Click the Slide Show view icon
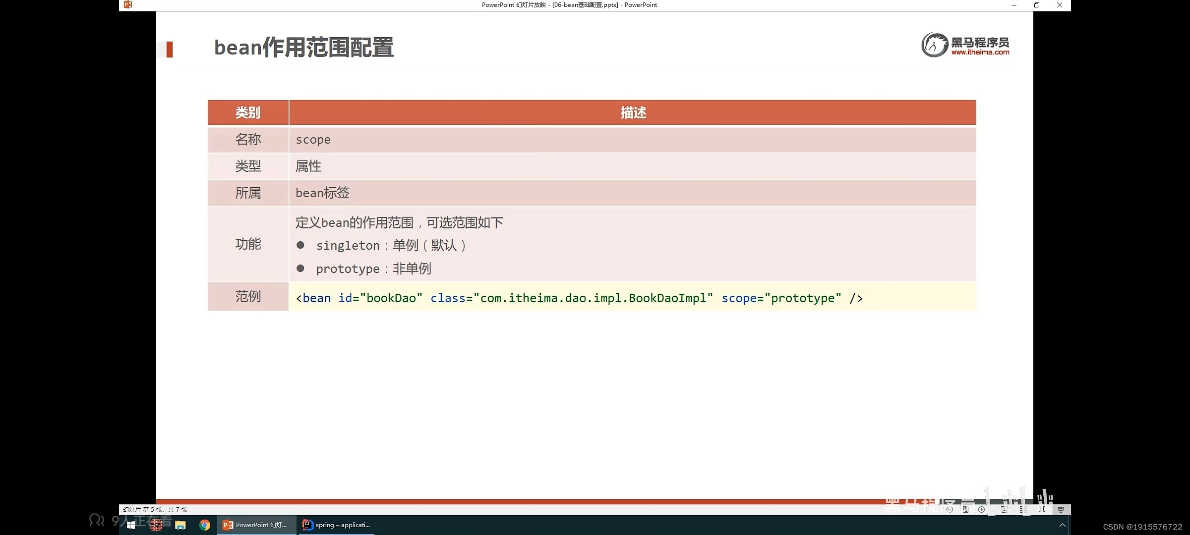Viewport: 1190px width, 535px height. pyautogui.click(x=1061, y=509)
